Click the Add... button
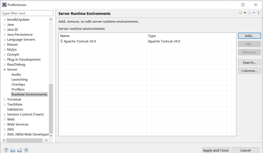The image size is (263, 153). [x=249, y=36]
